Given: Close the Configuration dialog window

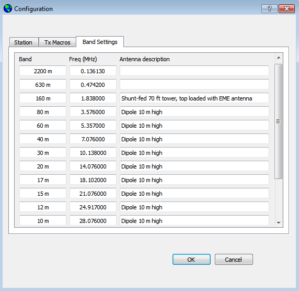Looking at the screenshot, I should tap(286, 9).
